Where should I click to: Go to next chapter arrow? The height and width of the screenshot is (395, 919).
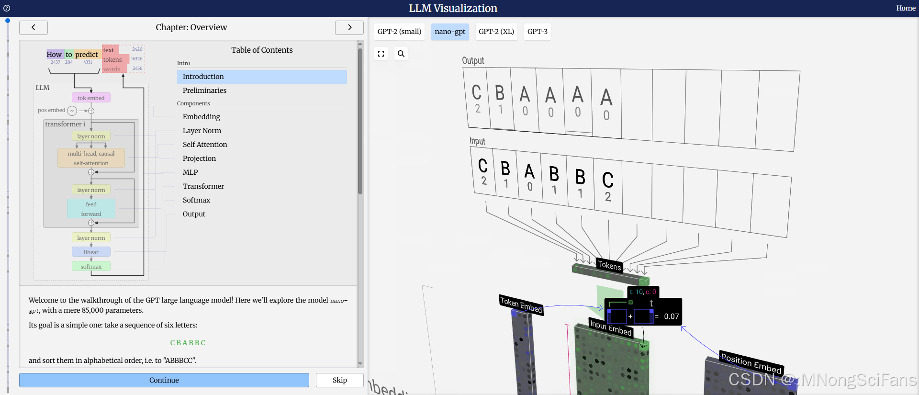[349, 28]
